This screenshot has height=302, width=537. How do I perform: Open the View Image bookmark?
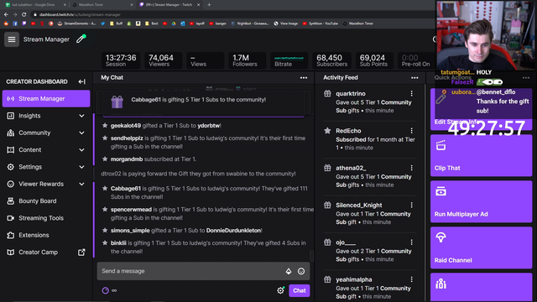click(285, 23)
